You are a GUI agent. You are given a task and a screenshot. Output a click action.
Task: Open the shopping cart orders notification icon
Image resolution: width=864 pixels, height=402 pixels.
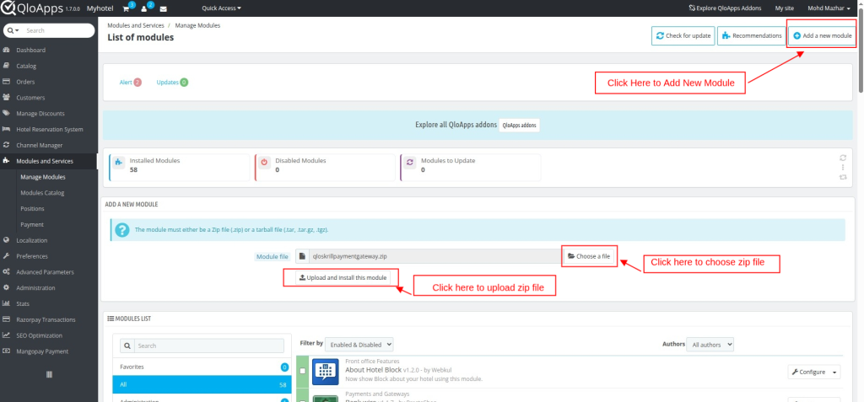127,8
